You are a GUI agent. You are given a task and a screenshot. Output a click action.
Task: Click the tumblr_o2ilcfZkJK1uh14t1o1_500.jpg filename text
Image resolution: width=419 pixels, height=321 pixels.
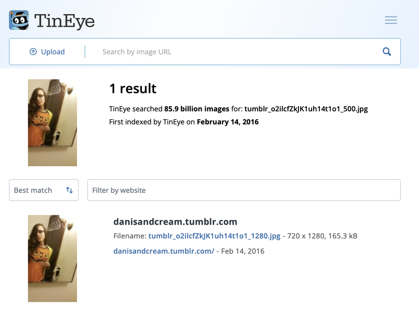pyautogui.click(x=306, y=109)
